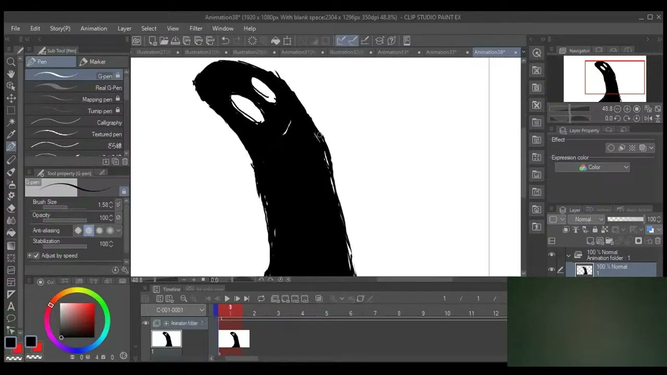The width and height of the screenshot is (667, 375).
Task: Toggle lock on Tool property G-pen
Action: (x=123, y=191)
